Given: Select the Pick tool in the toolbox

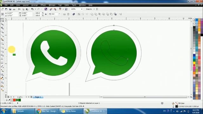Looking at the screenshot, I should pyautogui.click(x=2, y=20).
